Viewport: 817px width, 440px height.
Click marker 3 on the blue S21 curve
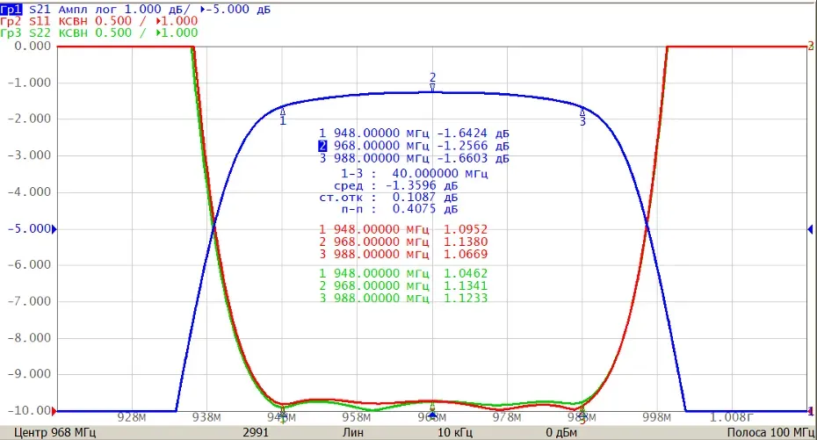click(582, 117)
